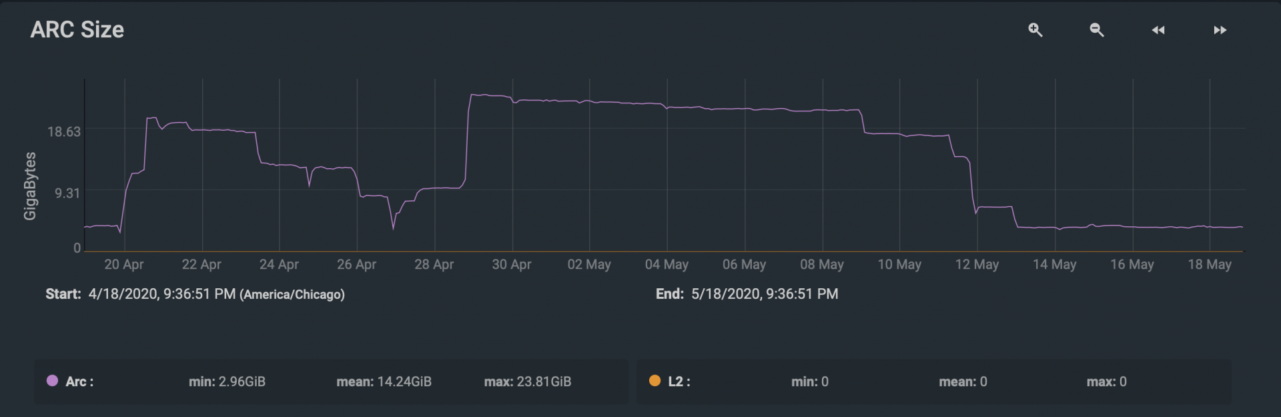Select the L2 legend label
Image resolution: width=1281 pixels, height=417 pixels.
pyautogui.click(x=679, y=382)
